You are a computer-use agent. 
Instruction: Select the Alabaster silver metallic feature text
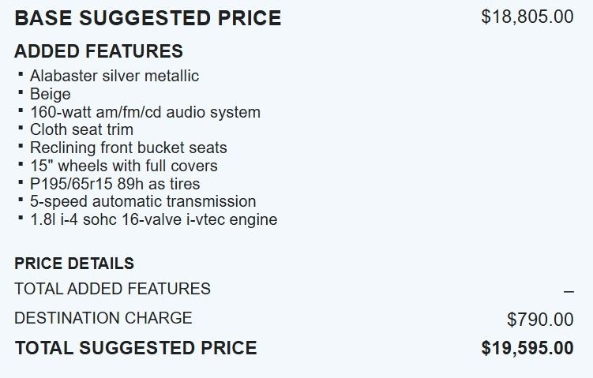(x=114, y=77)
